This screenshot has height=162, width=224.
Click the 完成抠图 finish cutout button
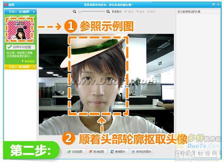click(75, 152)
